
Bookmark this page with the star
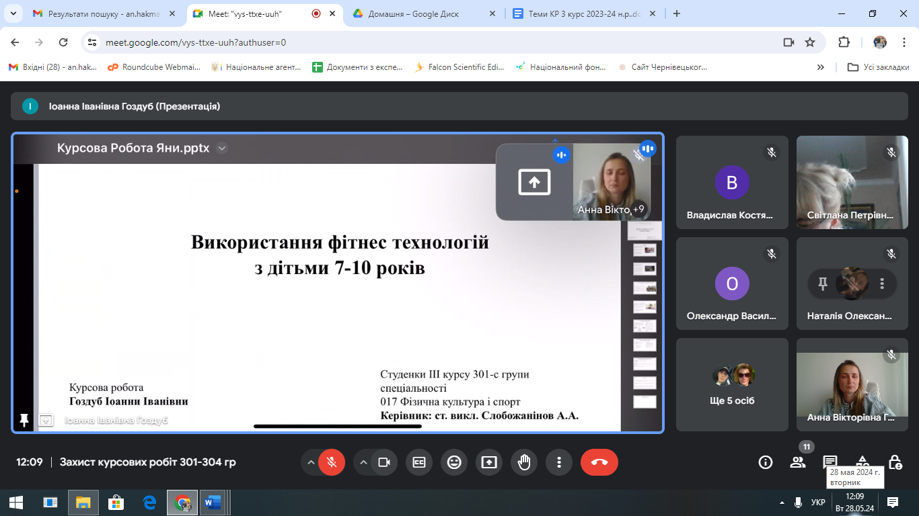(810, 42)
